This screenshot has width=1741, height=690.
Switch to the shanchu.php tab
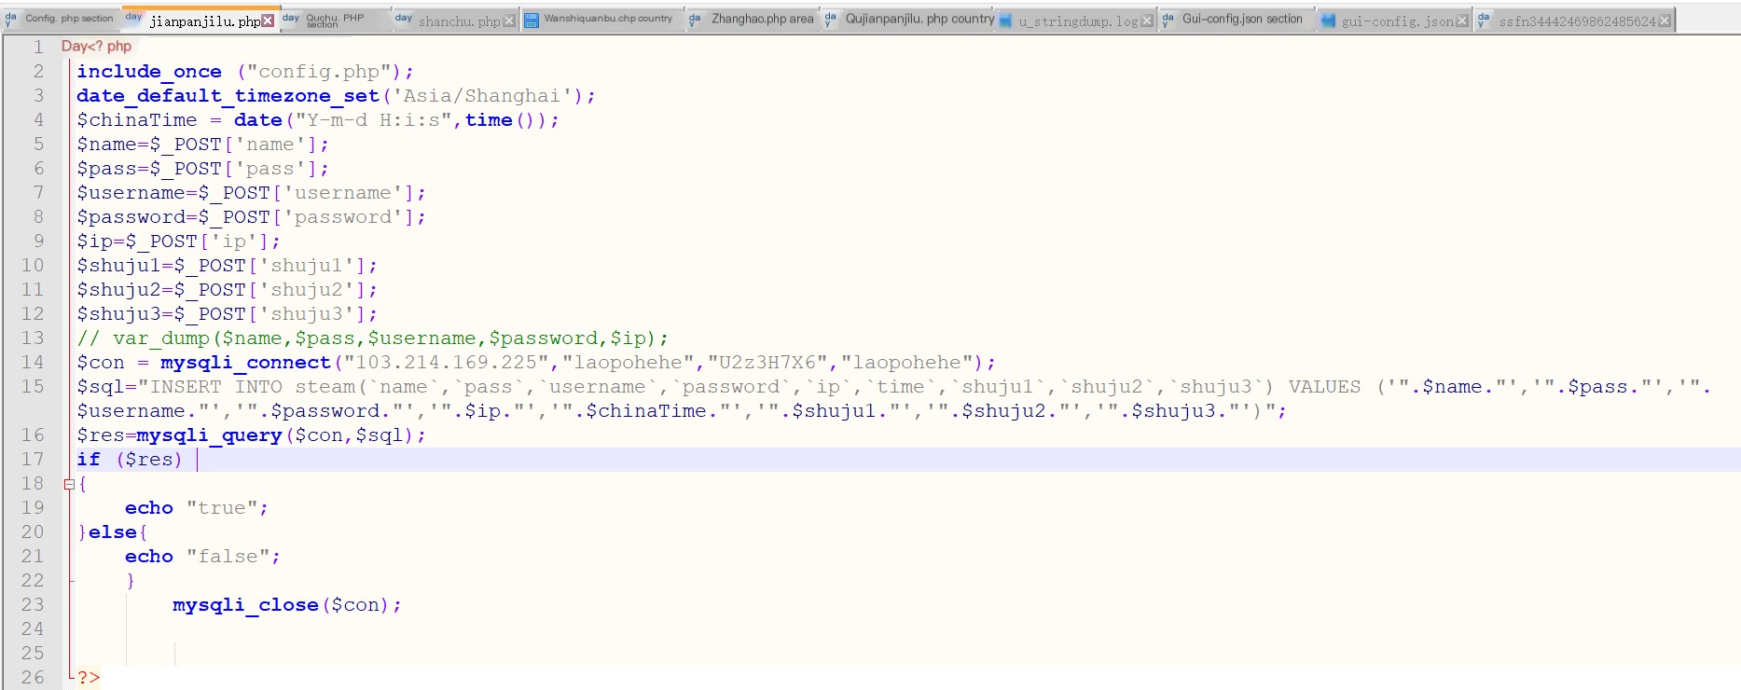(x=455, y=21)
